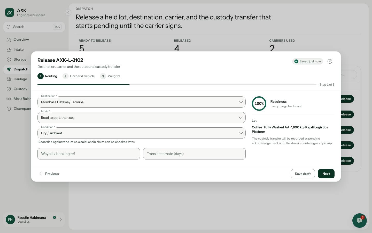Collapse the sidebar with the chevron button
Image resolution: width=372 pixels, height=233 pixels.
click(x=68, y=12)
